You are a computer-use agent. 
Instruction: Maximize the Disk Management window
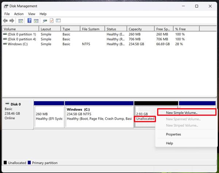click(197, 6)
